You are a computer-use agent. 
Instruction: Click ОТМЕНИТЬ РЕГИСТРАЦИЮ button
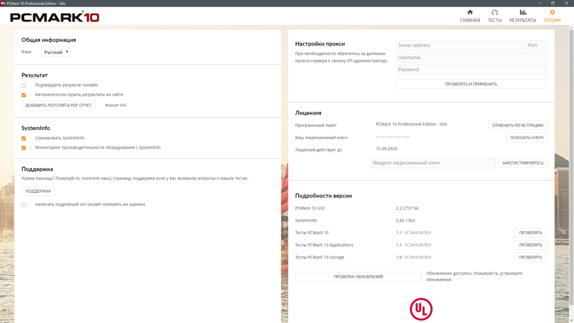pos(517,125)
